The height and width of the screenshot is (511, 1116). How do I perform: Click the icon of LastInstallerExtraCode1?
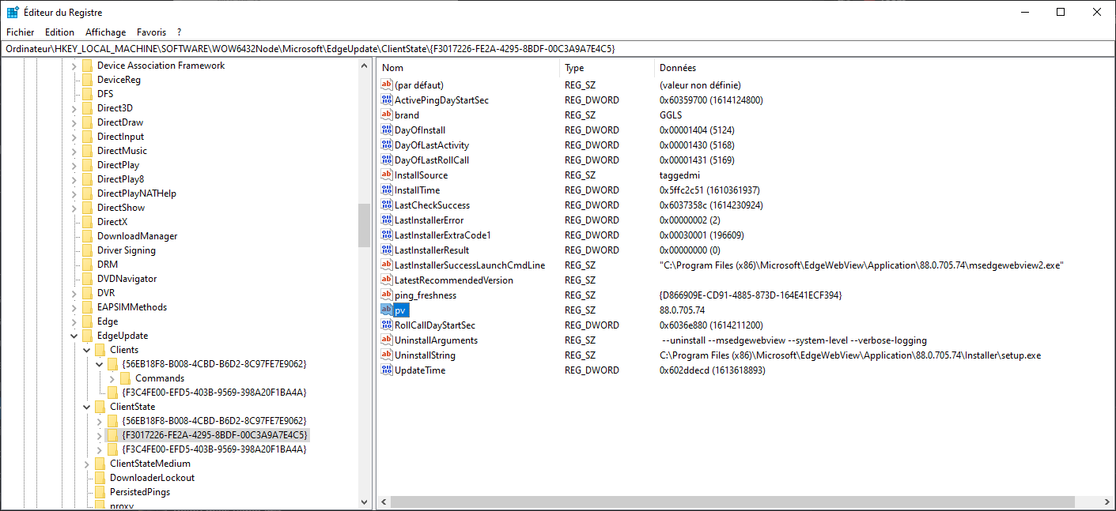pyautogui.click(x=387, y=235)
